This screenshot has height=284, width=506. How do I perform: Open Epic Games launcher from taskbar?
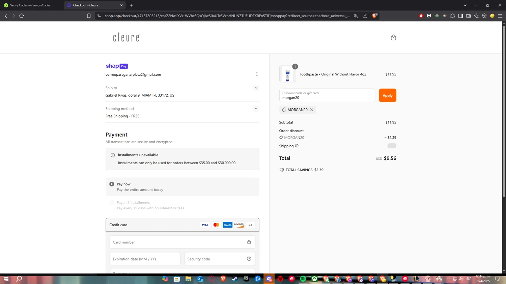click(x=246, y=279)
